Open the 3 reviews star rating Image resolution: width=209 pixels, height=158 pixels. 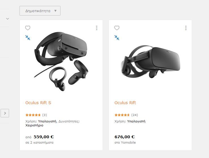point(36,115)
